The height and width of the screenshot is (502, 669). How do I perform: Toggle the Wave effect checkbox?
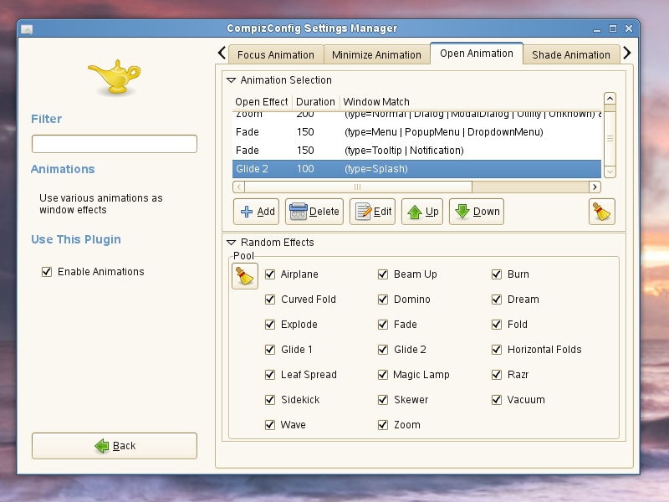(x=270, y=425)
